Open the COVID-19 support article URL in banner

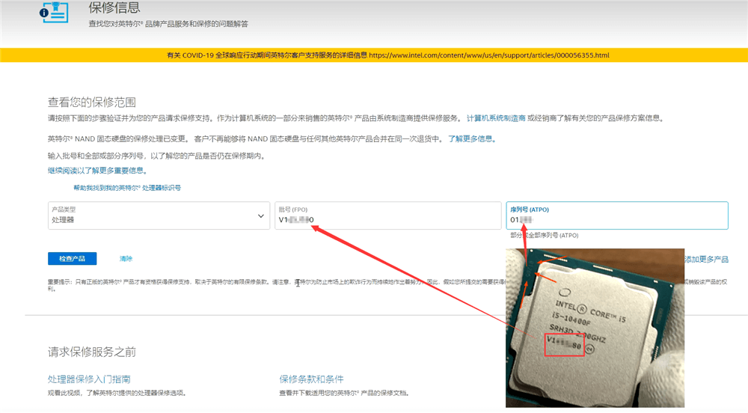click(488, 55)
